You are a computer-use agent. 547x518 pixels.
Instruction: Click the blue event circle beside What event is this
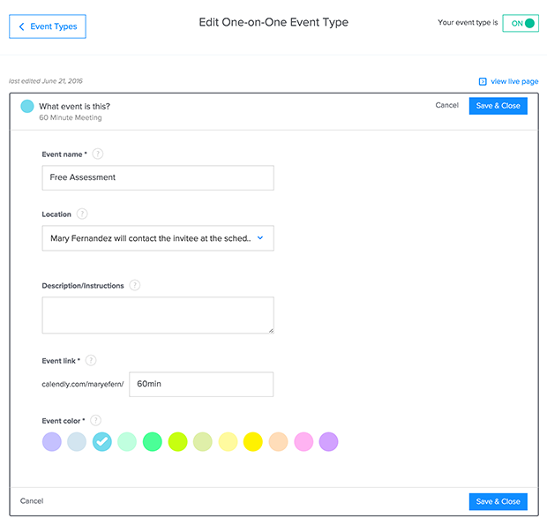point(27,107)
